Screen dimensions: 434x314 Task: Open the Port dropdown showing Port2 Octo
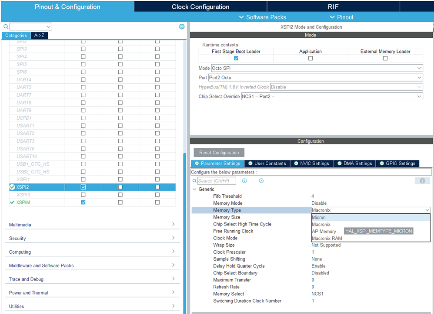(x=316, y=78)
